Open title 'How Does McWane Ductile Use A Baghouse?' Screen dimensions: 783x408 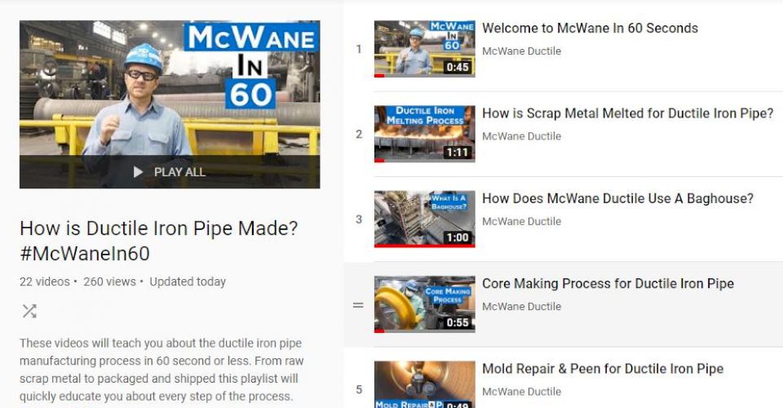[x=617, y=198]
